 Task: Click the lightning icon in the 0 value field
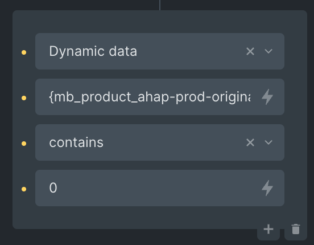point(267,188)
